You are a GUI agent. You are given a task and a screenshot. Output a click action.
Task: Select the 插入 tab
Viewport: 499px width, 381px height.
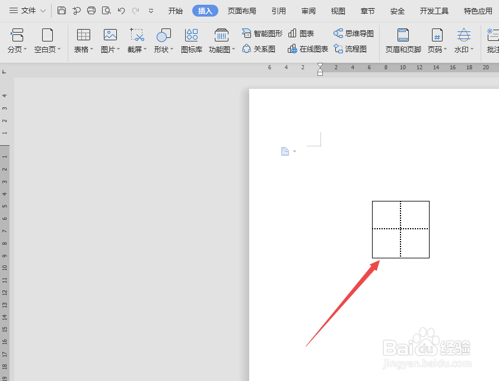(205, 11)
